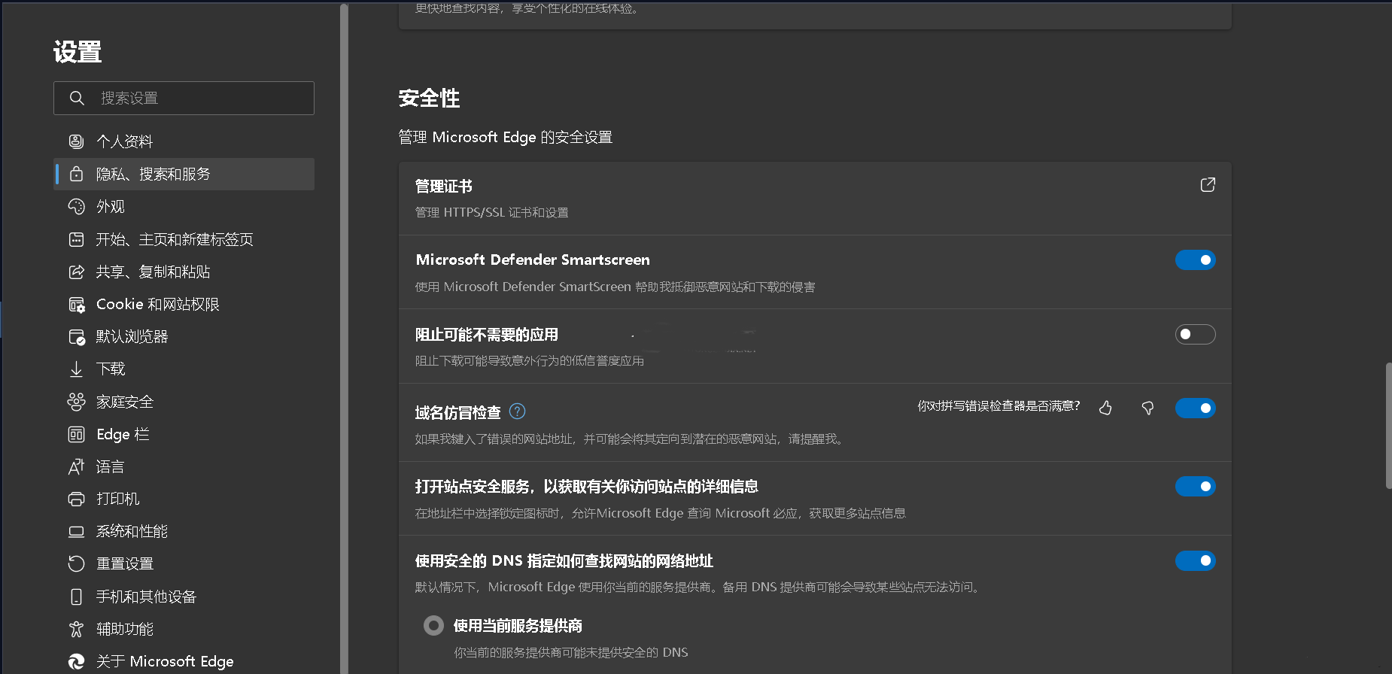Screen dimensions: 1392x674
Task: Open 手机和其他设备 settings
Action: coord(184,597)
